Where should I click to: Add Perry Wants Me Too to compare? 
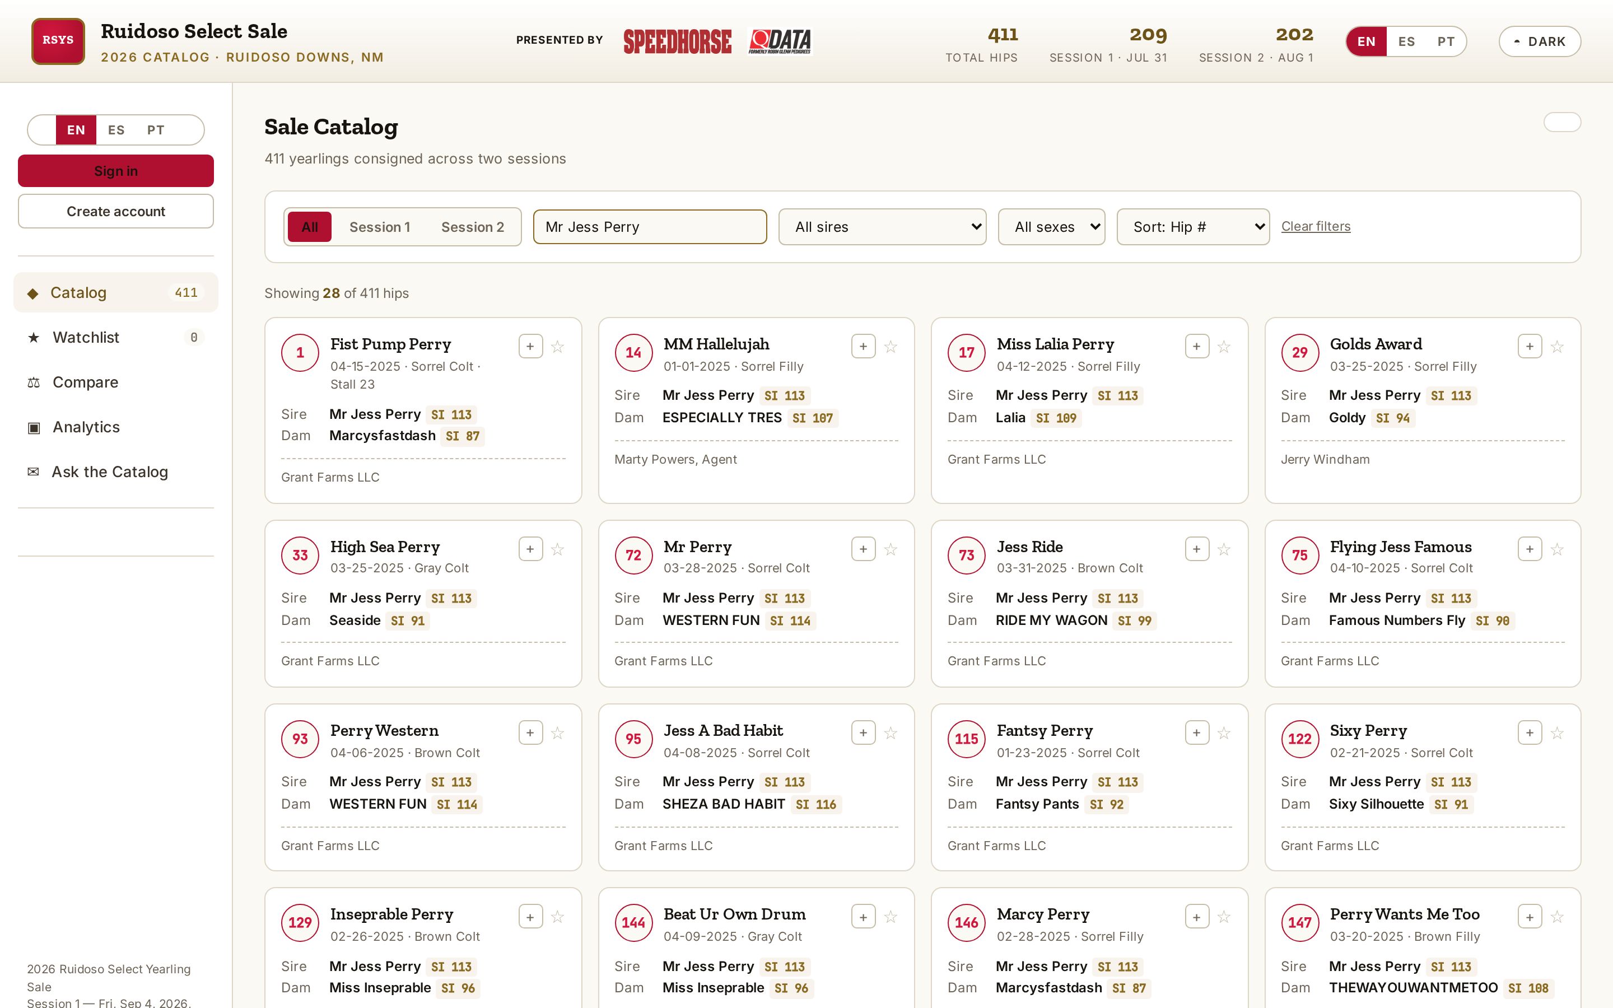(1530, 917)
